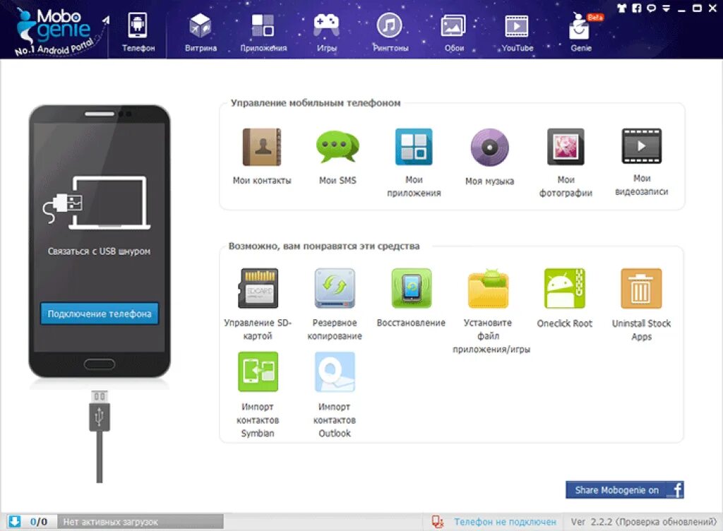Launch the Восстановление restore tool
The height and width of the screenshot is (531, 723).
412,288
